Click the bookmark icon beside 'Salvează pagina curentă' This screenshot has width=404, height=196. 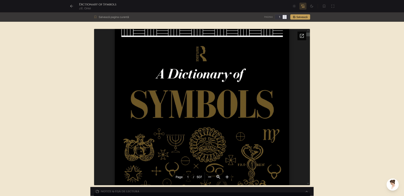click(95, 17)
